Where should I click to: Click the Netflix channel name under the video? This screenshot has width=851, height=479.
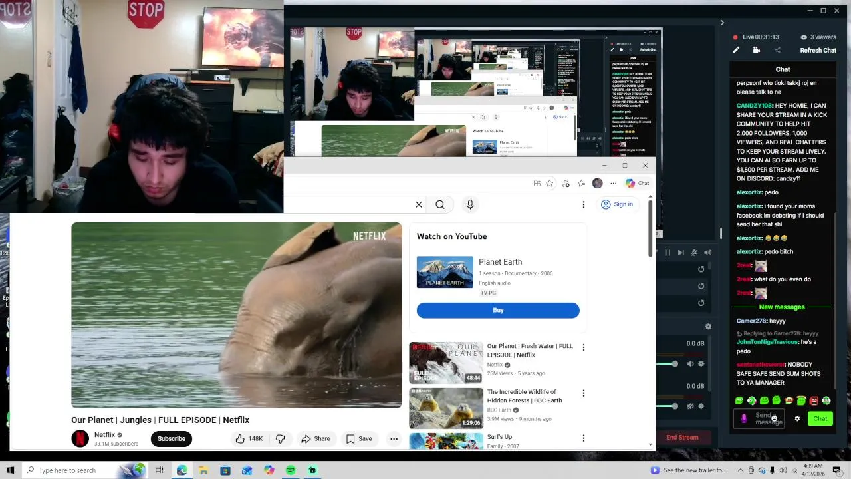[x=104, y=434]
